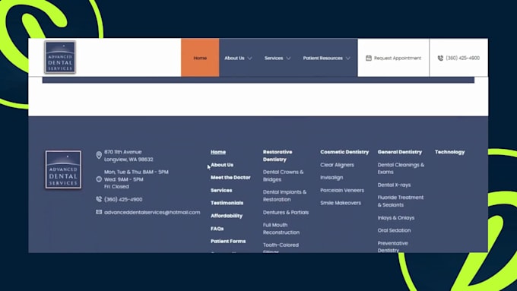Open the footer Home link
This screenshot has width=517, height=291.
pyautogui.click(x=218, y=152)
